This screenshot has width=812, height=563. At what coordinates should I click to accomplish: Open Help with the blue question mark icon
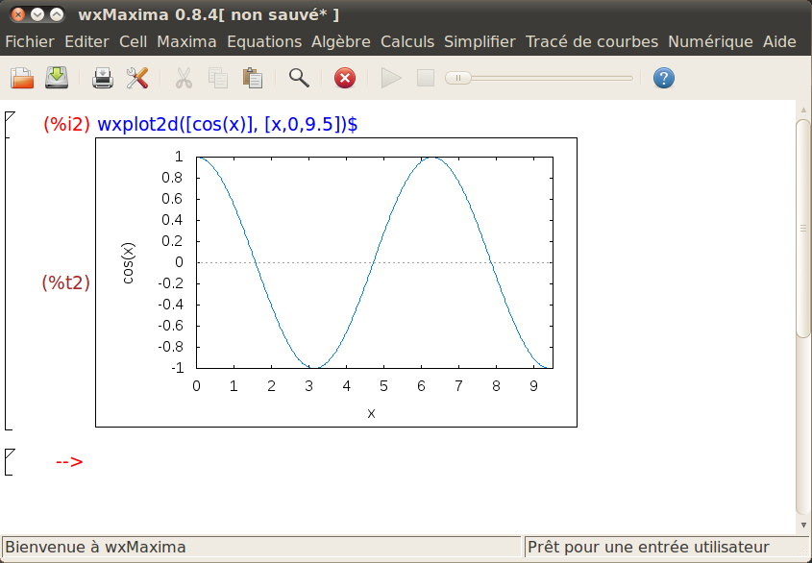tap(663, 78)
